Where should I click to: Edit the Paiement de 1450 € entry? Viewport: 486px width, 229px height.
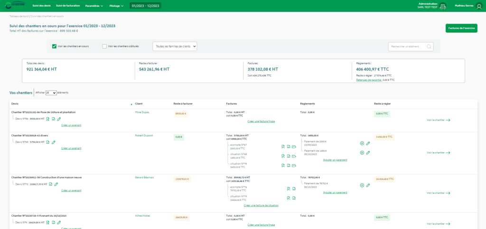point(368,153)
